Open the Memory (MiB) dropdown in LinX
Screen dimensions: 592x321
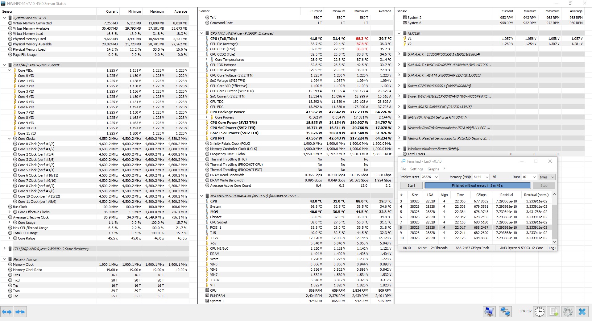click(487, 177)
